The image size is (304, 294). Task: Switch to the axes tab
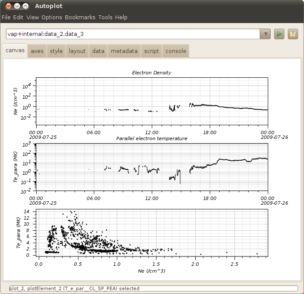tap(37, 51)
